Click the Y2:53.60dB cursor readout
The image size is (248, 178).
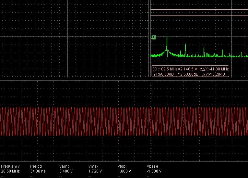187,74
